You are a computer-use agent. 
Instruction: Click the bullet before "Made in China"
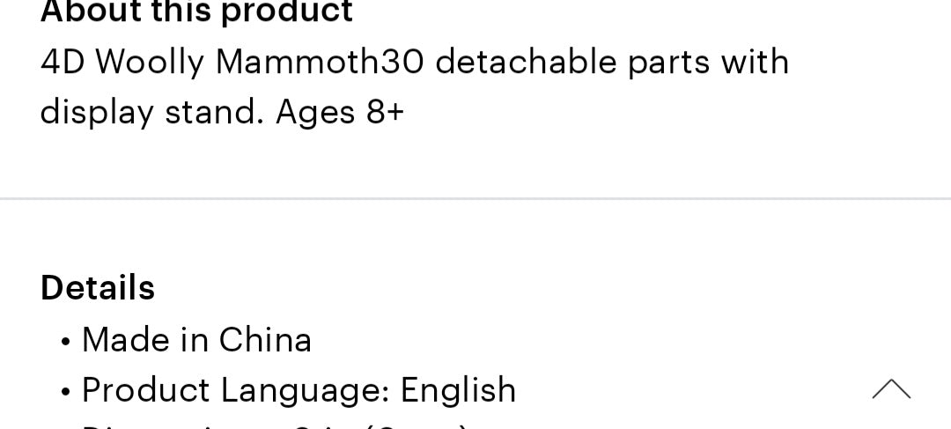click(x=66, y=343)
